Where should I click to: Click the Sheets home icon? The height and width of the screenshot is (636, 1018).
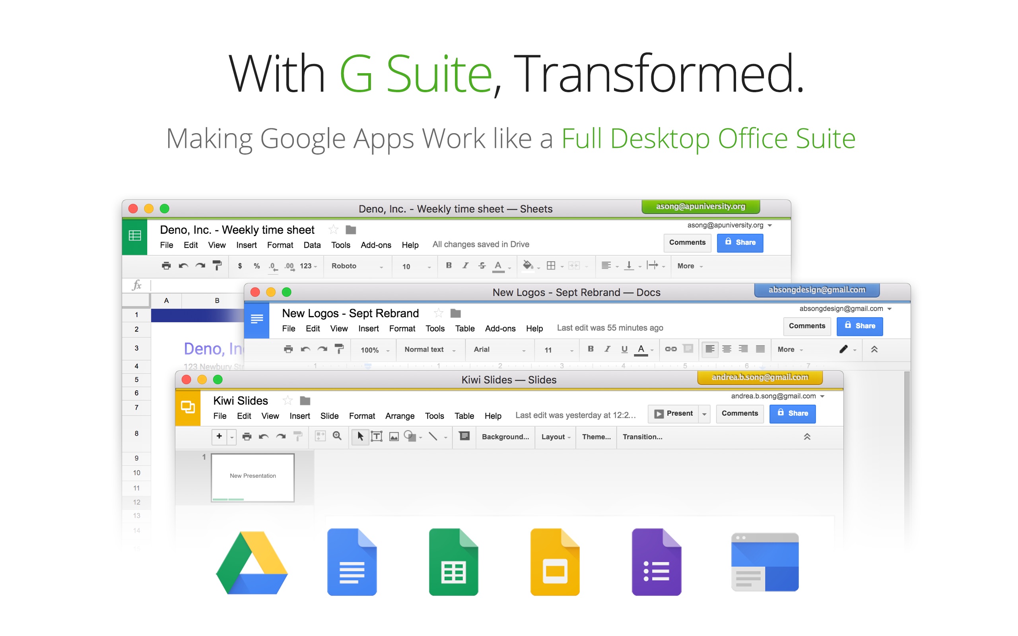click(135, 236)
